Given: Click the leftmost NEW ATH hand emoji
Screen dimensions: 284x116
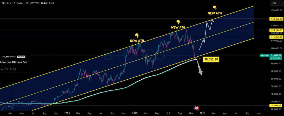Looking at the screenshot, I should pyautogui.click(x=137, y=35).
